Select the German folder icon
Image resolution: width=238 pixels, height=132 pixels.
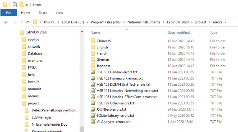(x=93, y=60)
